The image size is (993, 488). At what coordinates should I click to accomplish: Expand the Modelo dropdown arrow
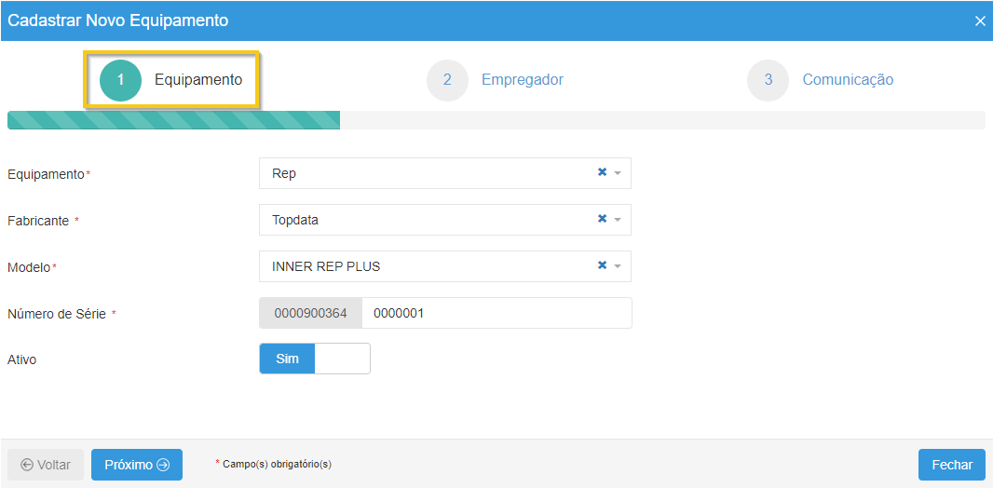click(617, 266)
